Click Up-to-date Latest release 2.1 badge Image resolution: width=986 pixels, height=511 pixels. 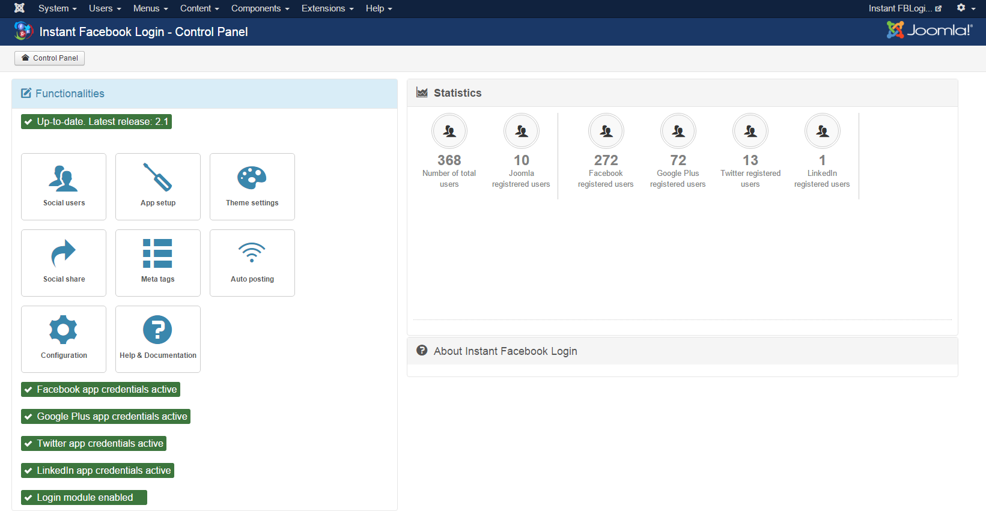tap(96, 122)
